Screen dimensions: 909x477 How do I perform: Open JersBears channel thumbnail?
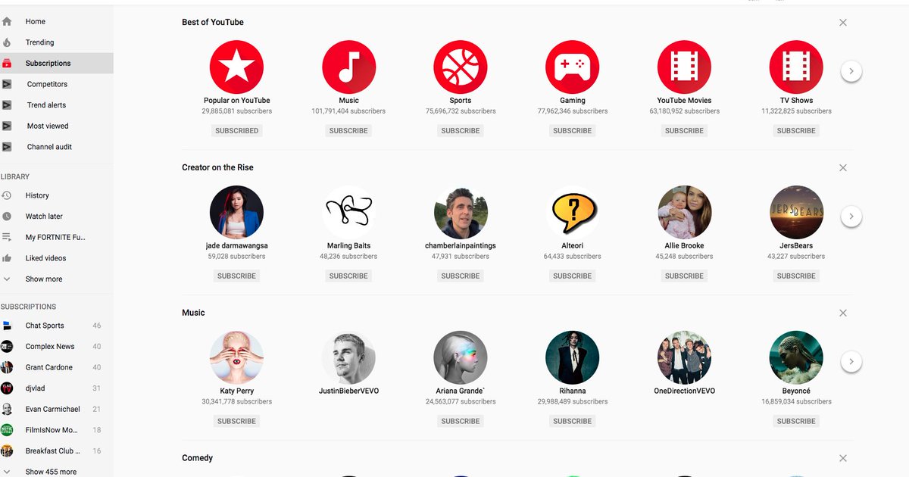point(796,213)
